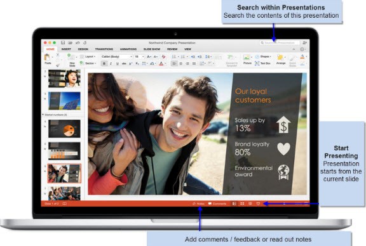The height and width of the screenshot is (246, 366).
Task: Click the Notes button in status bar
Action: click(198, 204)
